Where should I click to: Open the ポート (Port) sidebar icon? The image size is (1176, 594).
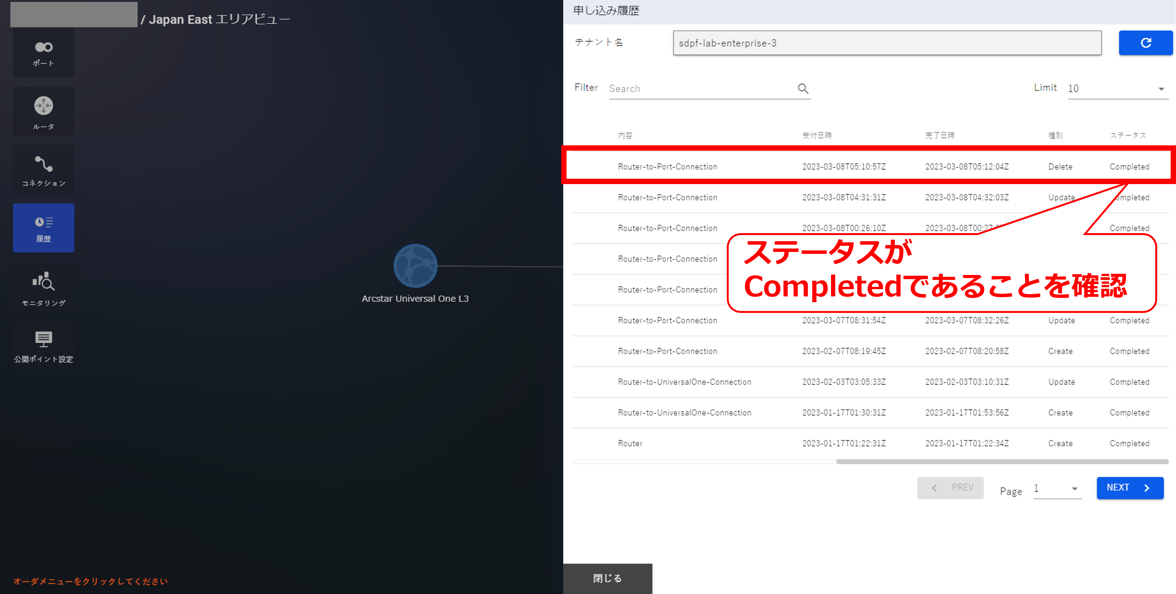(43, 53)
